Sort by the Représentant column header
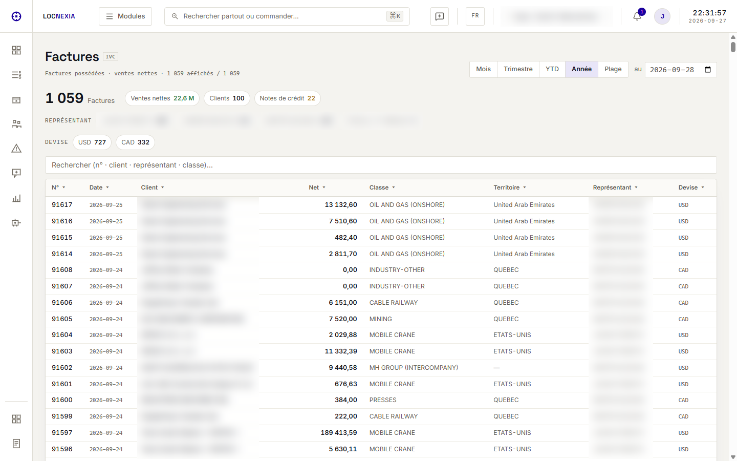 pyautogui.click(x=616, y=187)
